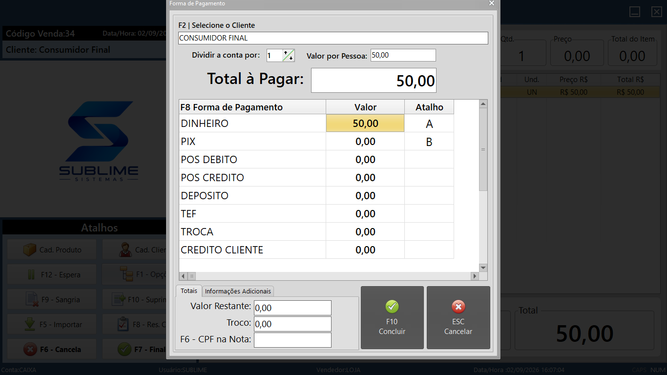Select the DEPOSITO payment row
This screenshot has height=375, width=667.
tap(316, 196)
